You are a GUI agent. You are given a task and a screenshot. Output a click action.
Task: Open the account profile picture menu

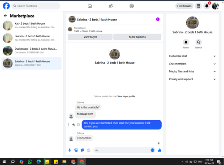(215, 6)
